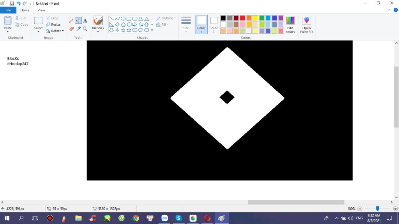The image size is (399, 224).
Task: Click the Edit colors button
Action: pos(290,24)
